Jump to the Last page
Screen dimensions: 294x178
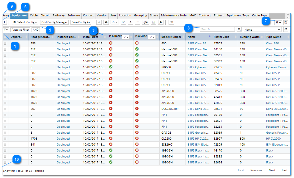coord(284,170)
